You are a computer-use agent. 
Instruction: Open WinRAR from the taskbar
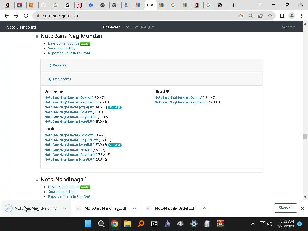[220, 224]
